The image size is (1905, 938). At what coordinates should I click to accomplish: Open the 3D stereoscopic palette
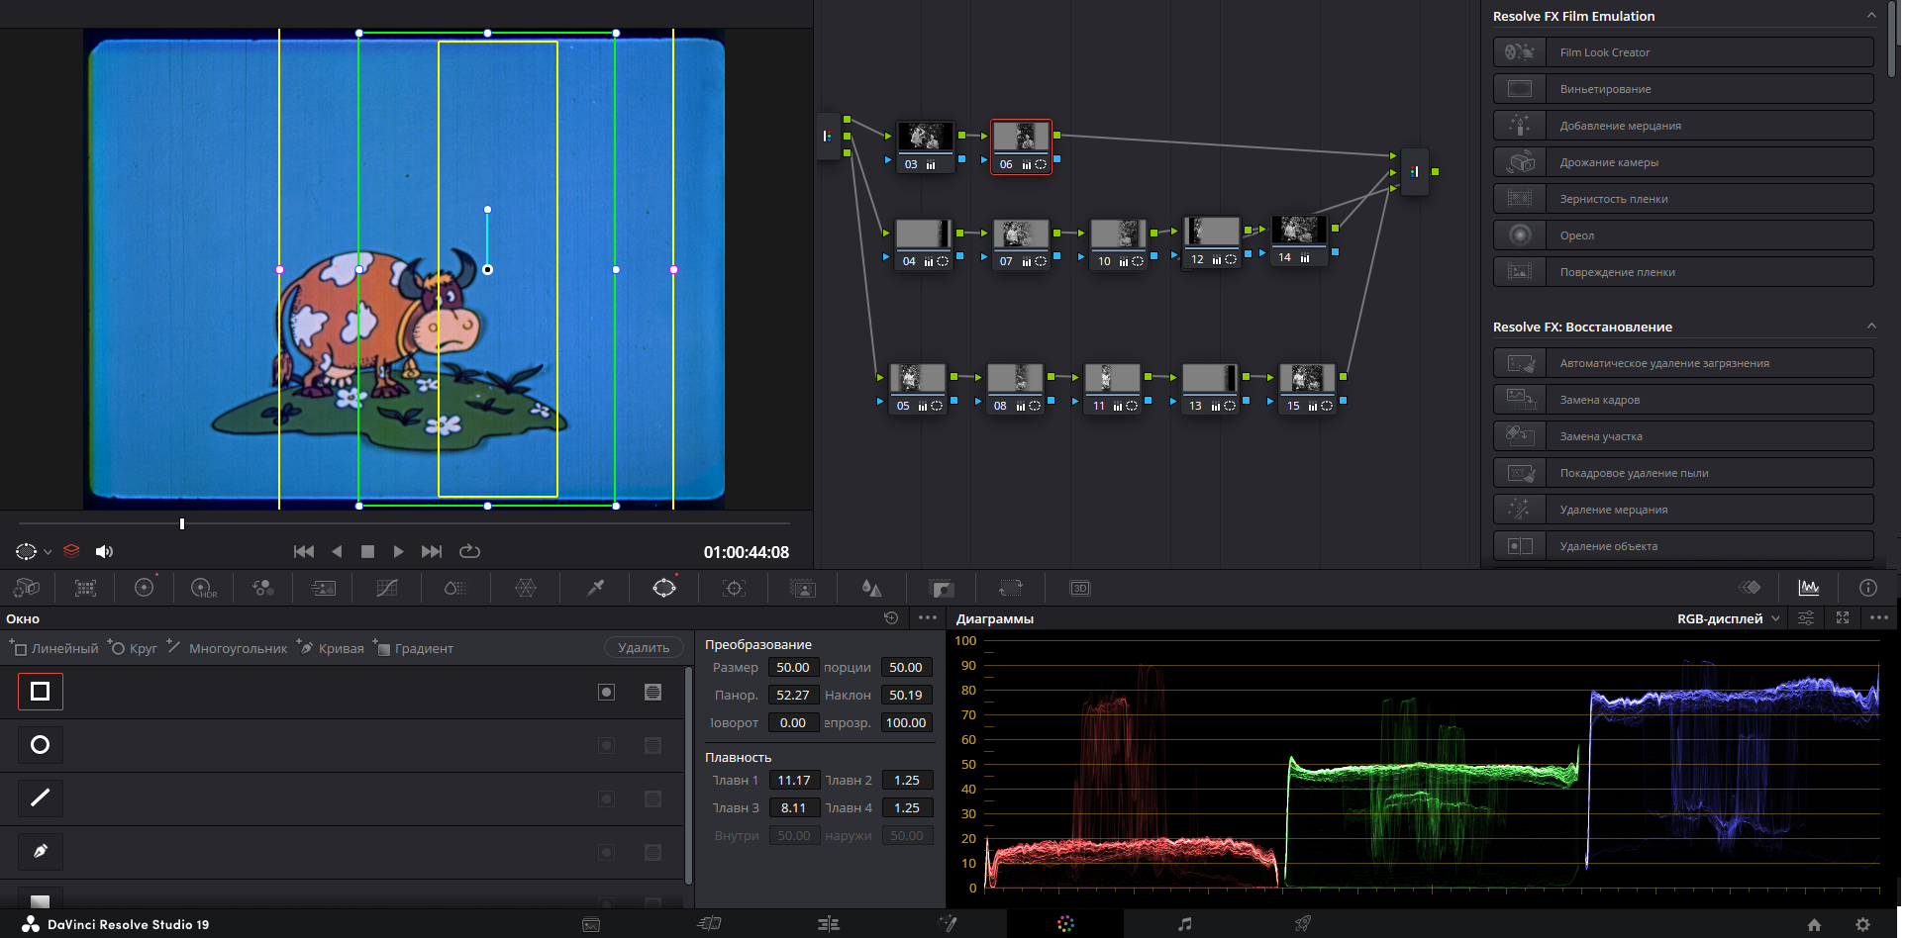1079,589
